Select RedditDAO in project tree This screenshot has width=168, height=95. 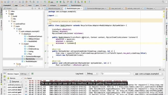point(33,41)
